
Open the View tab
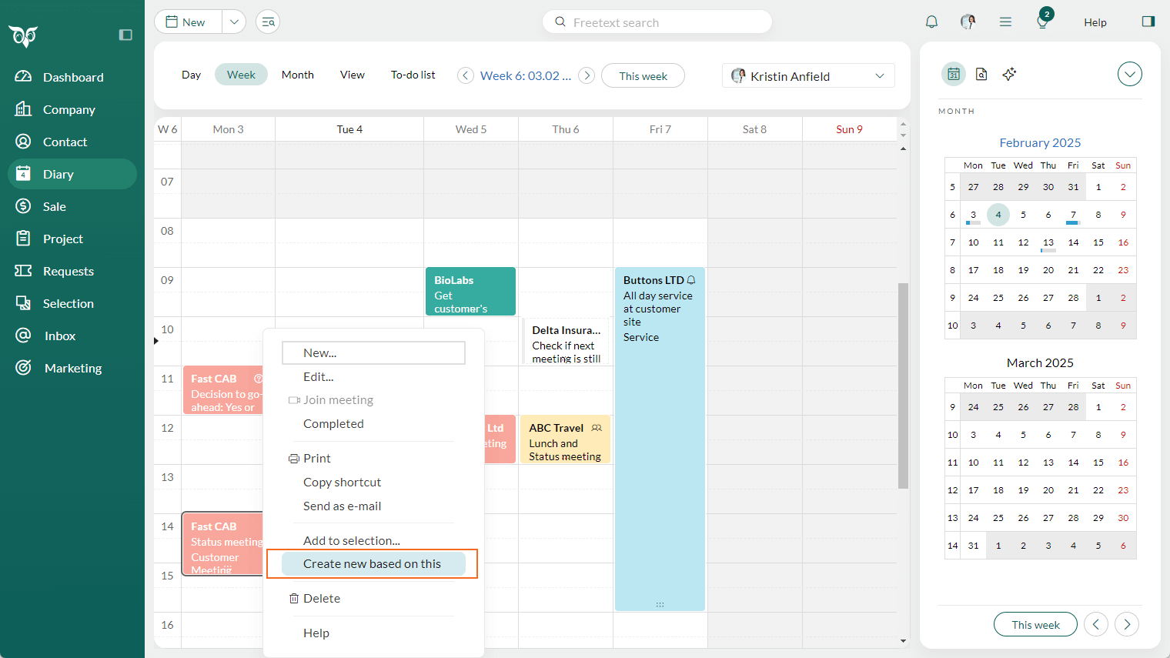(x=353, y=75)
